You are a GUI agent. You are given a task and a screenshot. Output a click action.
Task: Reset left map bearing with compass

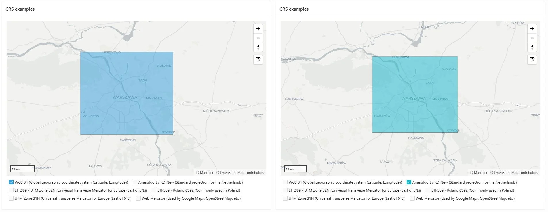click(x=258, y=47)
